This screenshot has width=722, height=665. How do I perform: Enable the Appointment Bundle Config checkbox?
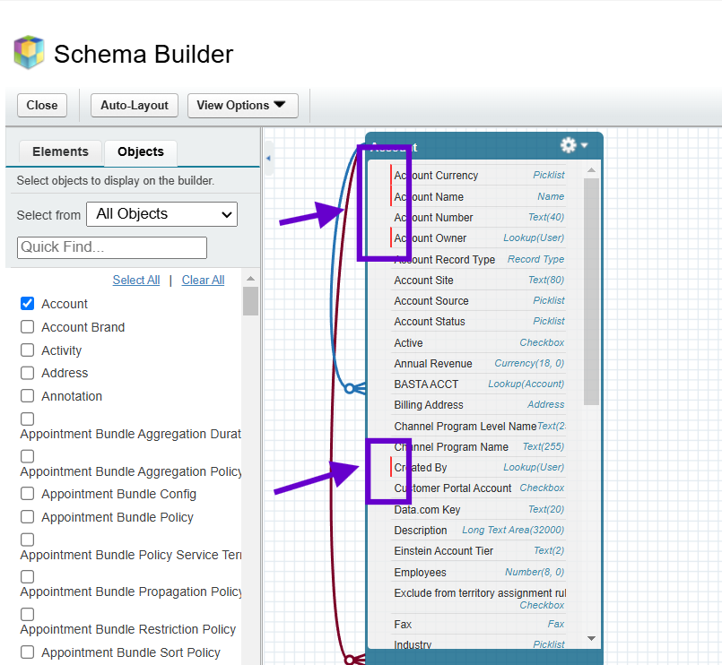27,493
